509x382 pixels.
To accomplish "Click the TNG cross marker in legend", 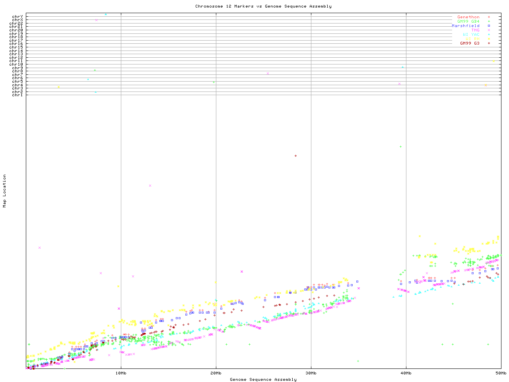I will 489,30.
